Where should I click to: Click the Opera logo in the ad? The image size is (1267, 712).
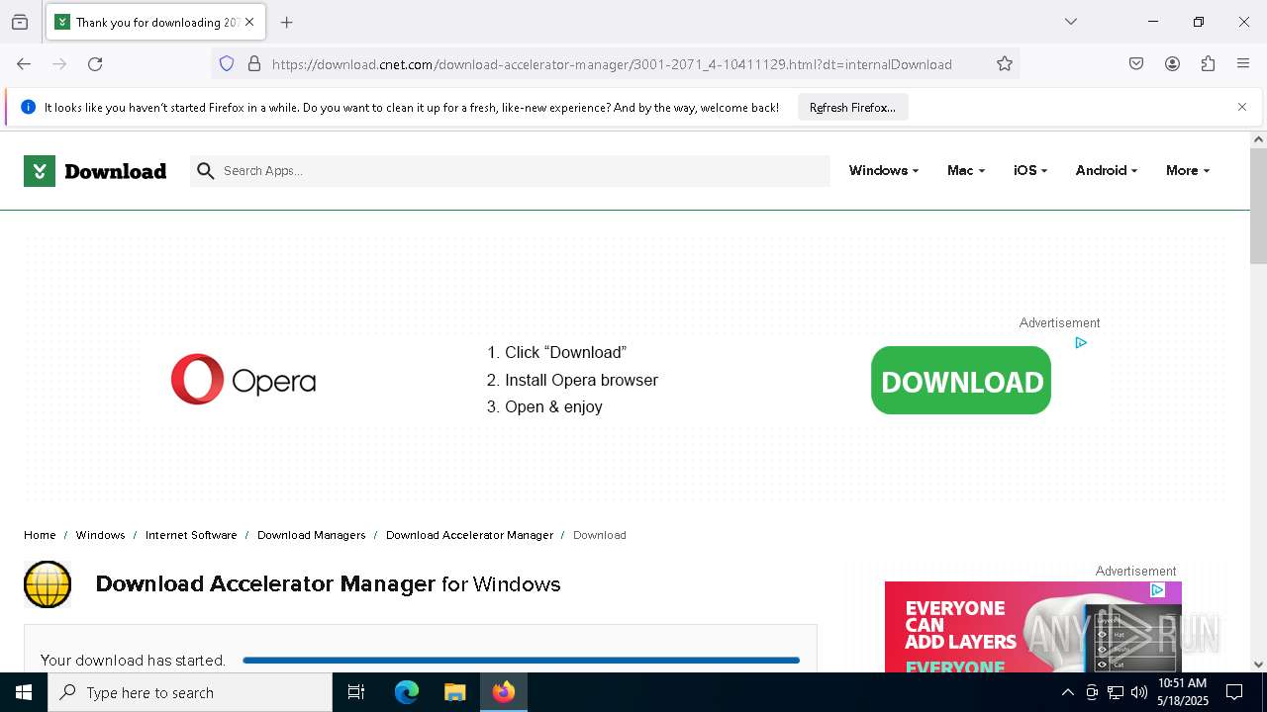click(244, 380)
